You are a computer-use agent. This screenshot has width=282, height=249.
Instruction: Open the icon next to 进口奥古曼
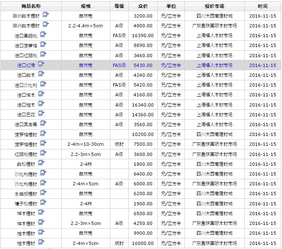(43, 124)
